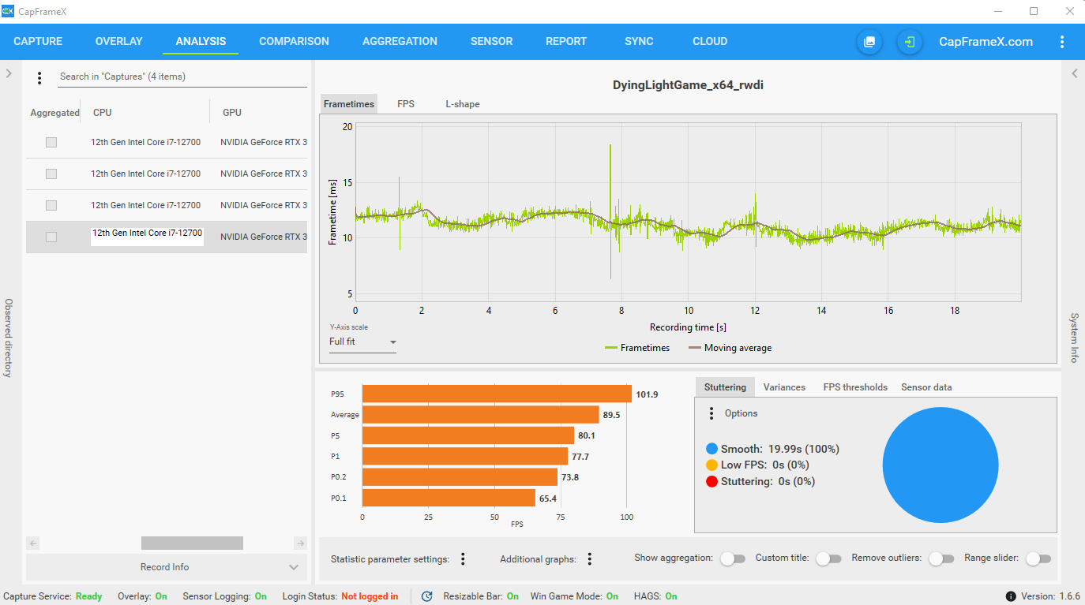This screenshot has width=1085, height=605.
Task: Open the CapFrameX.com link
Action: 986,42
